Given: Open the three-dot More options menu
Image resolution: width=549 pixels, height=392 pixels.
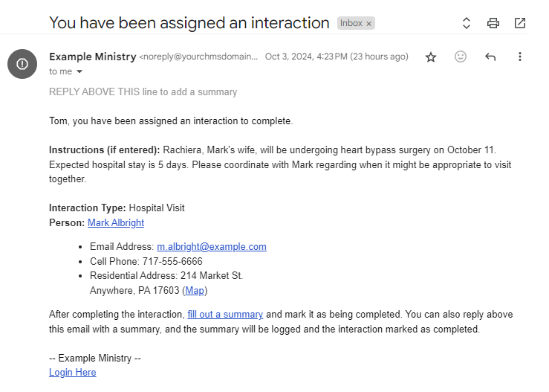Looking at the screenshot, I should (x=520, y=57).
